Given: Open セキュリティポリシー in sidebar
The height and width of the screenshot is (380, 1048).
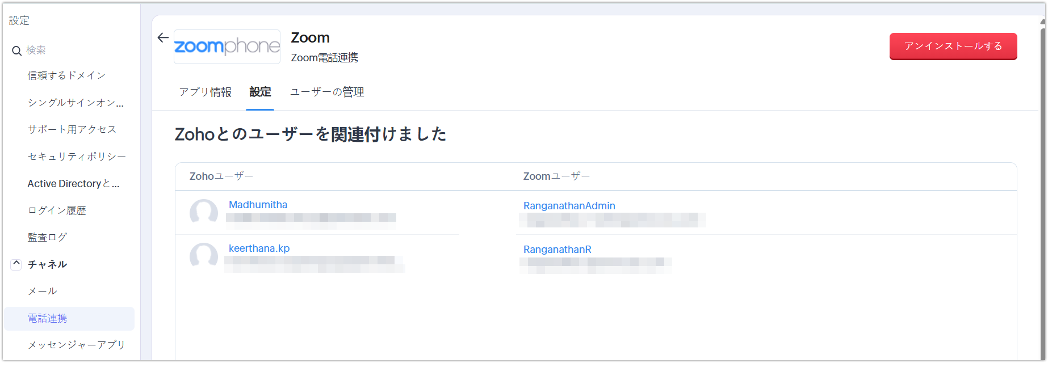Looking at the screenshot, I should (x=77, y=157).
